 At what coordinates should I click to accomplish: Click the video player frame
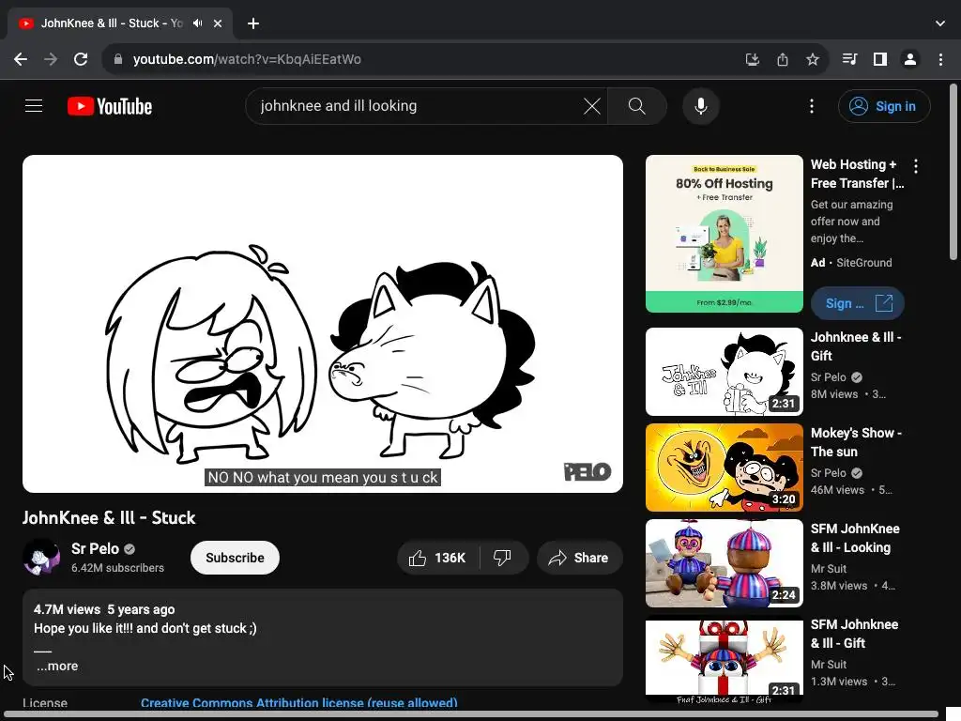tap(323, 324)
